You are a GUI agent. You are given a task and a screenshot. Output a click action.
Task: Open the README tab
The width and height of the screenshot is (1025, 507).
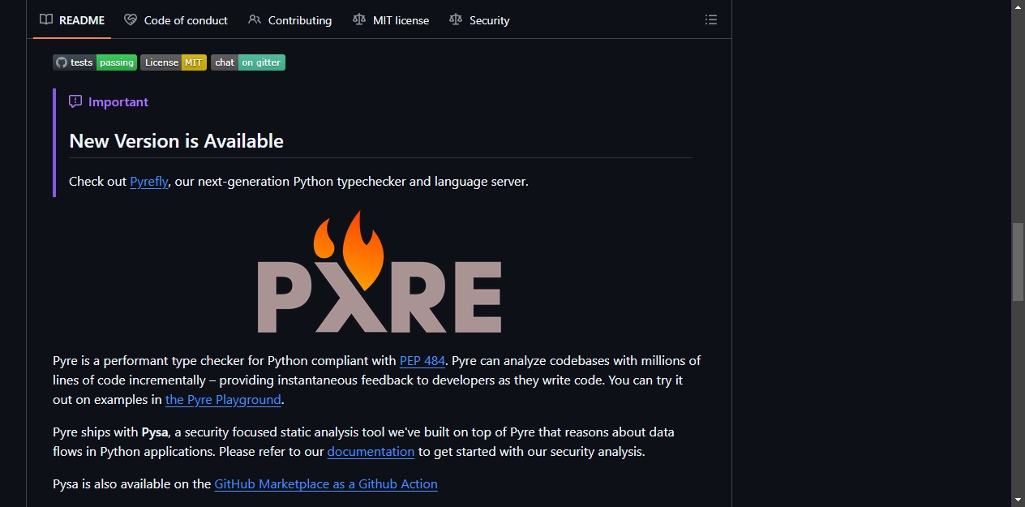pos(72,19)
